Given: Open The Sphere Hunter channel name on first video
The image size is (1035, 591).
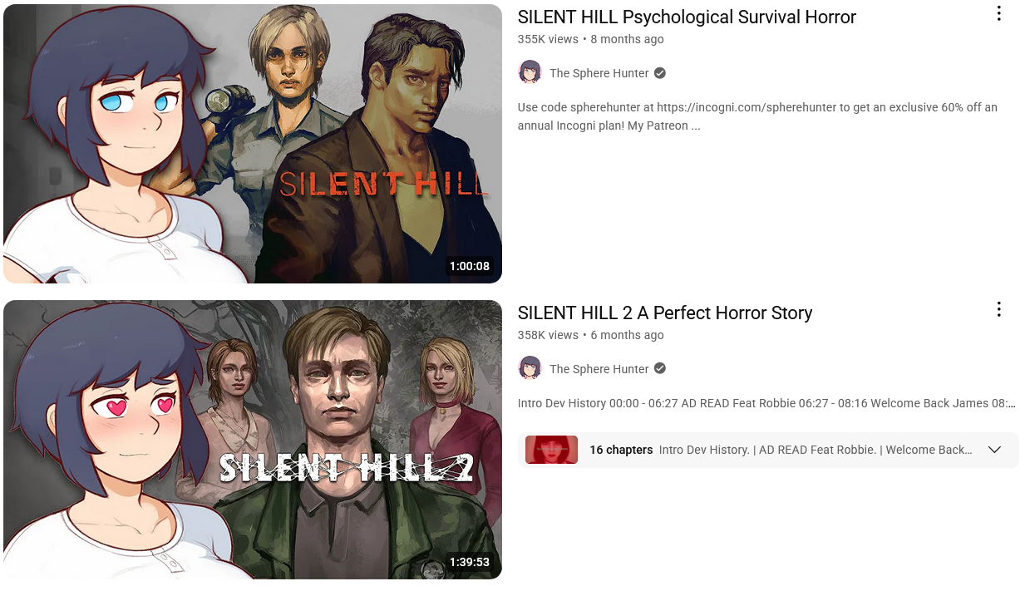Looking at the screenshot, I should point(599,73).
